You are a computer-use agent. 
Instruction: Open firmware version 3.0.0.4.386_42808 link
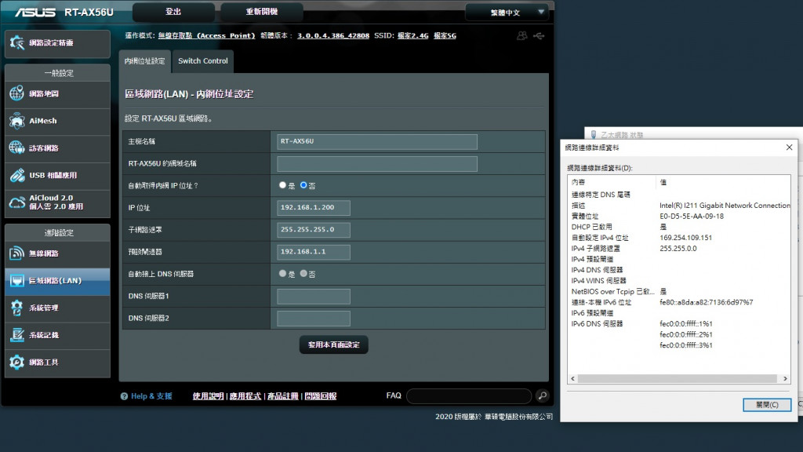[x=332, y=36]
